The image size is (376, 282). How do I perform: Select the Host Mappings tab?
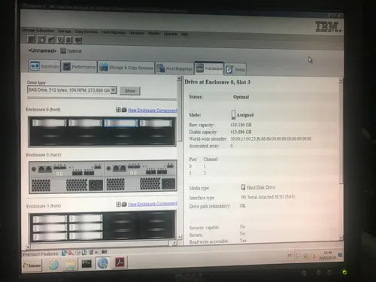coord(174,68)
